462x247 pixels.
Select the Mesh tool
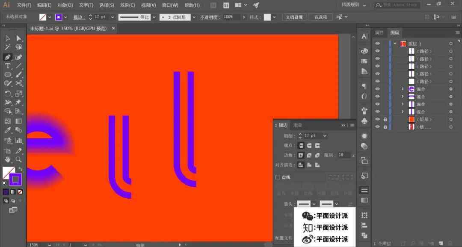8,121
